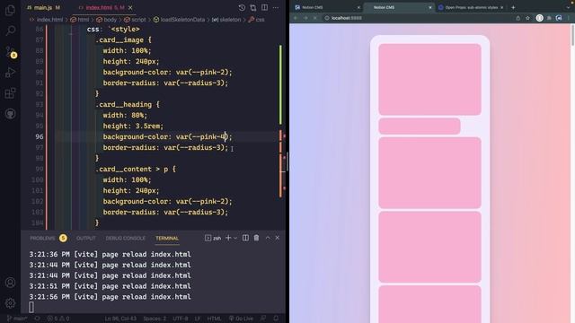Click Spaces: 2 indentation setting
The image size is (575, 323).
pos(155,319)
